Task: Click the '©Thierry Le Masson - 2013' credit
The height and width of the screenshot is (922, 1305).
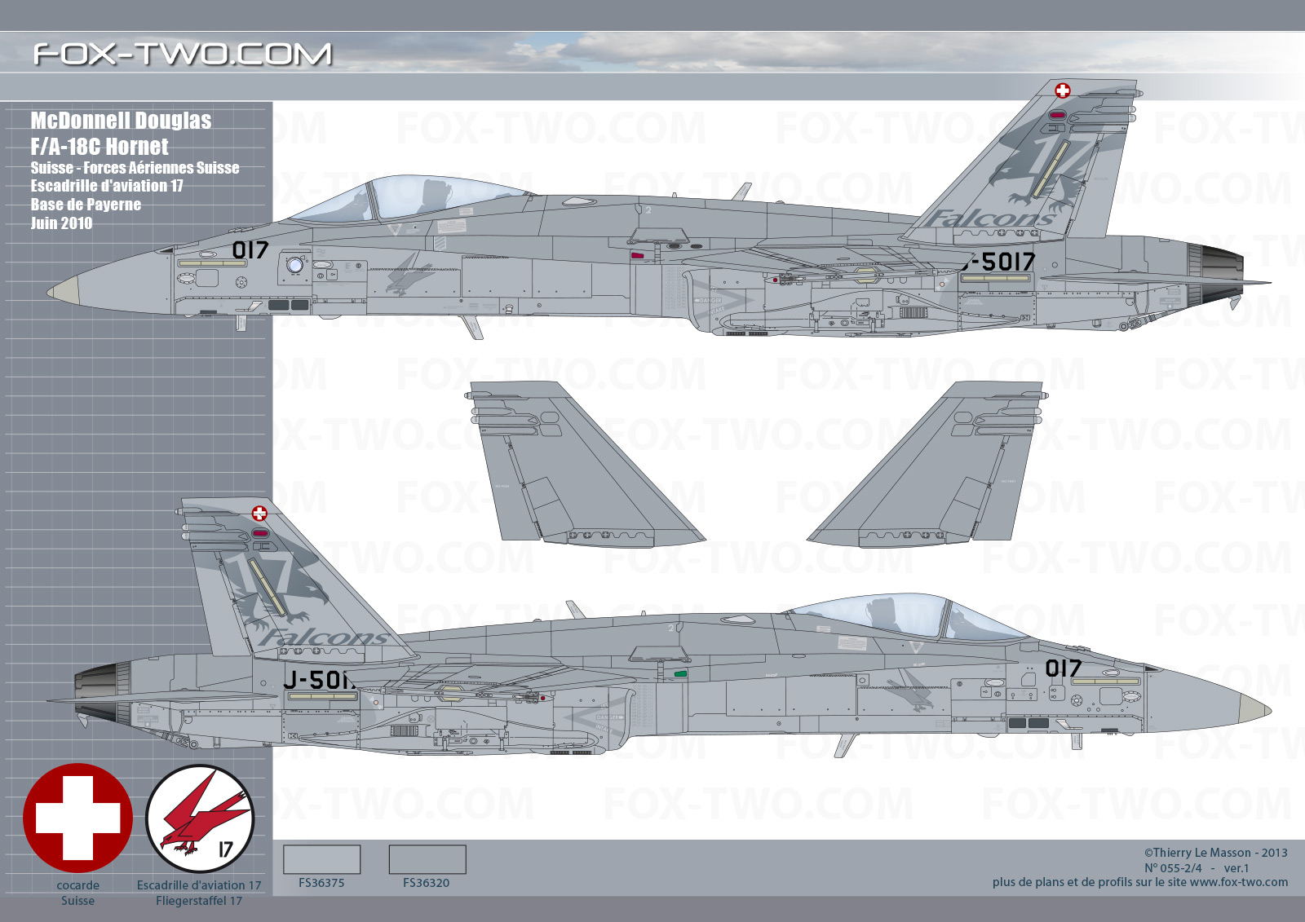Action: [x=1215, y=853]
